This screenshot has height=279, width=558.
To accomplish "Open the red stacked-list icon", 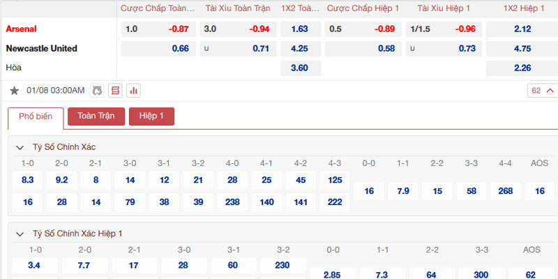I will coord(115,91).
